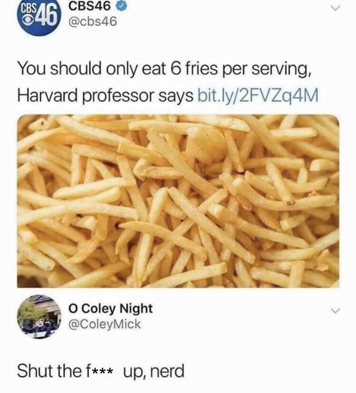Image resolution: width=356 pixels, height=393 pixels.
Task: Expand the CBS46 tweet options chevron
Action: (335, 8)
